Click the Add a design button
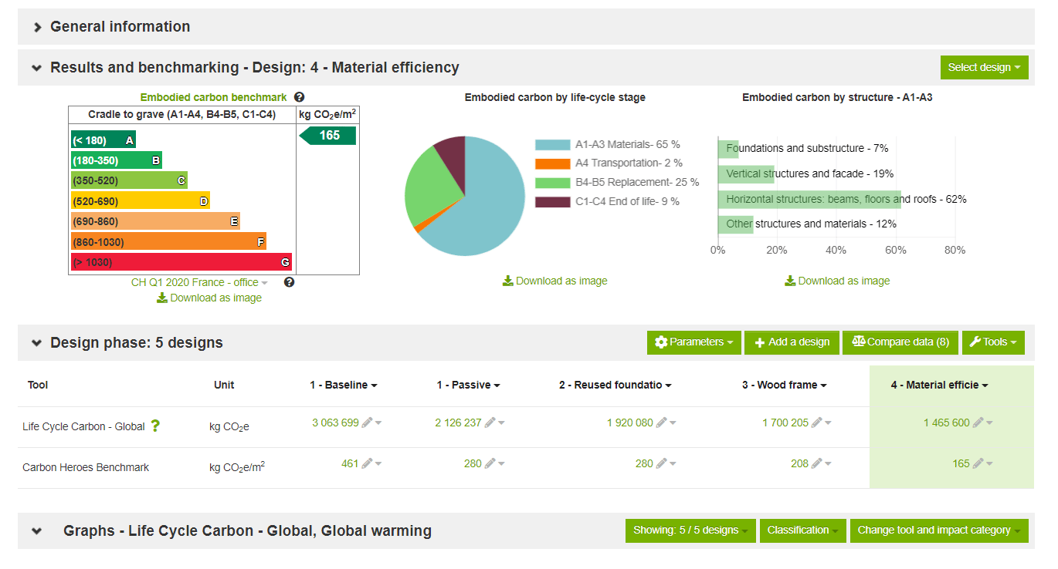The height and width of the screenshot is (569, 1058). (792, 342)
